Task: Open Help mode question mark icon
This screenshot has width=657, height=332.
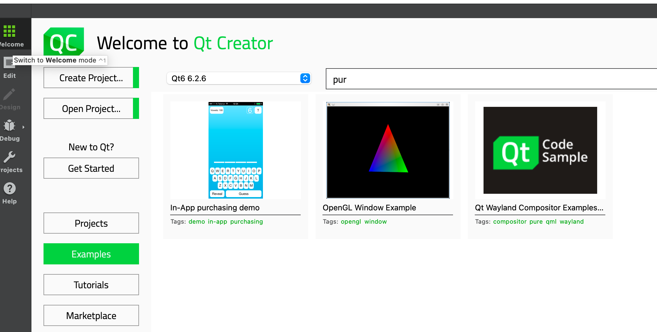Action: (x=9, y=188)
